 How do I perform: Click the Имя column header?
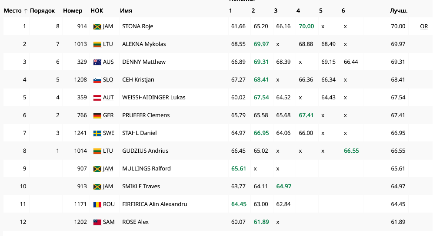point(126,11)
